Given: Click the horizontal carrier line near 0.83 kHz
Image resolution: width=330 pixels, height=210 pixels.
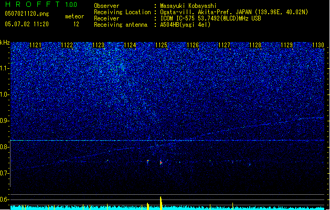Looking at the screenshot, I should 167,140.
